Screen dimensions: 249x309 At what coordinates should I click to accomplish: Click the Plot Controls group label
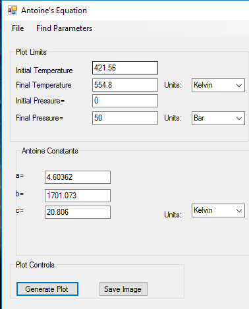(35, 265)
